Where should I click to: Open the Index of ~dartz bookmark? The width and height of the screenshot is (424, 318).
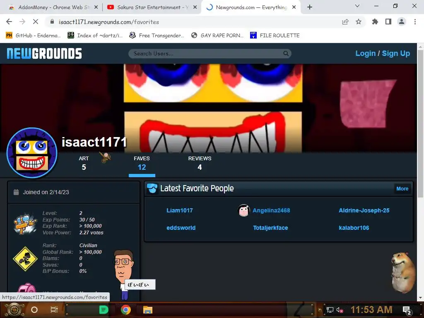(x=95, y=36)
